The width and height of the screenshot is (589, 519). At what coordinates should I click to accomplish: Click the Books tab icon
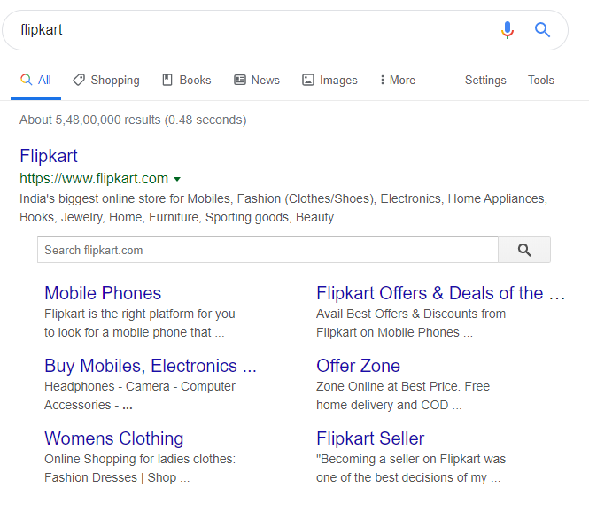(167, 80)
